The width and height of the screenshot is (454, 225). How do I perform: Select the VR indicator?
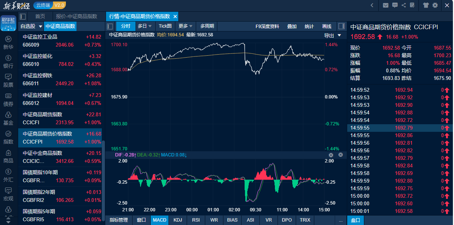[x=269, y=220]
